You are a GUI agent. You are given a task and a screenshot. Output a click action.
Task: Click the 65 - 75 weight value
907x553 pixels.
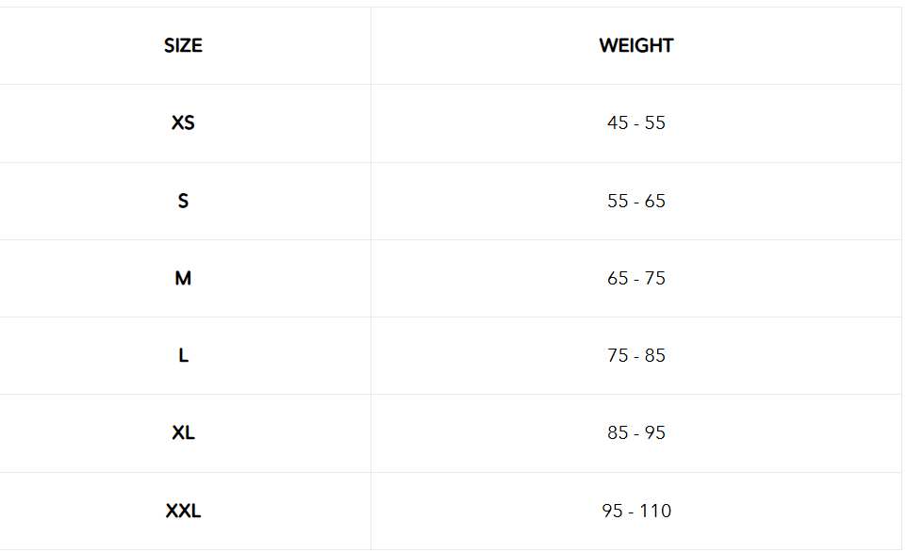636,278
